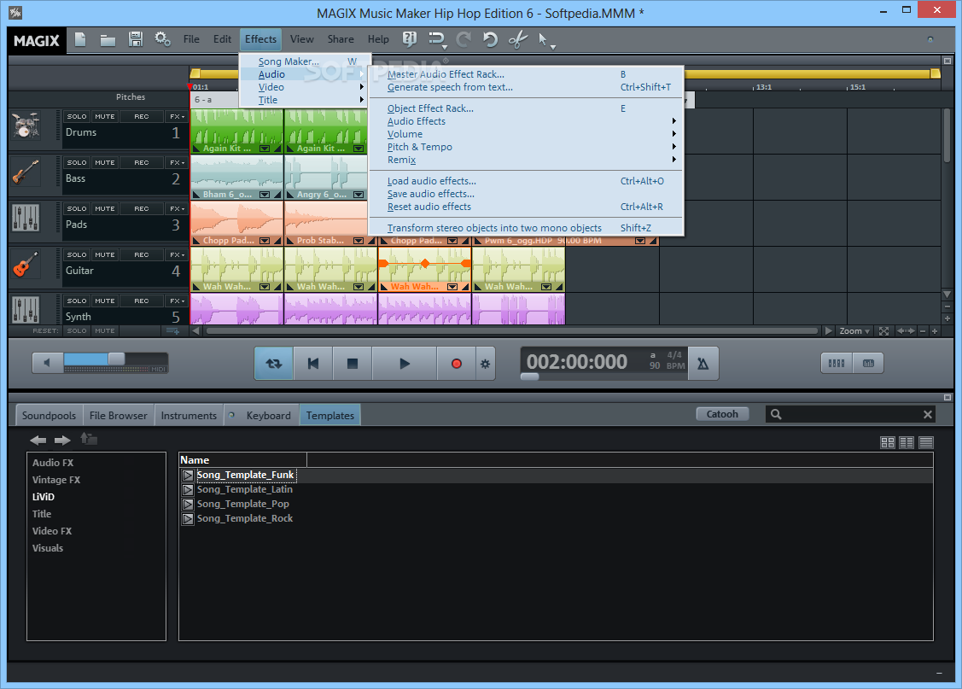Navigate forward in media pool
The height and width of the screenshot is (689, 962).
point(62,440)
